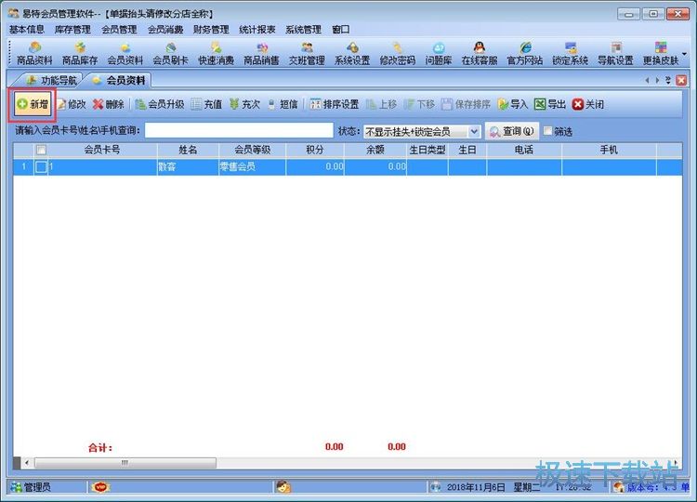The image size is (697, 502).
Task: Open the tab list dropdown arrow
Action: [667, 80]
